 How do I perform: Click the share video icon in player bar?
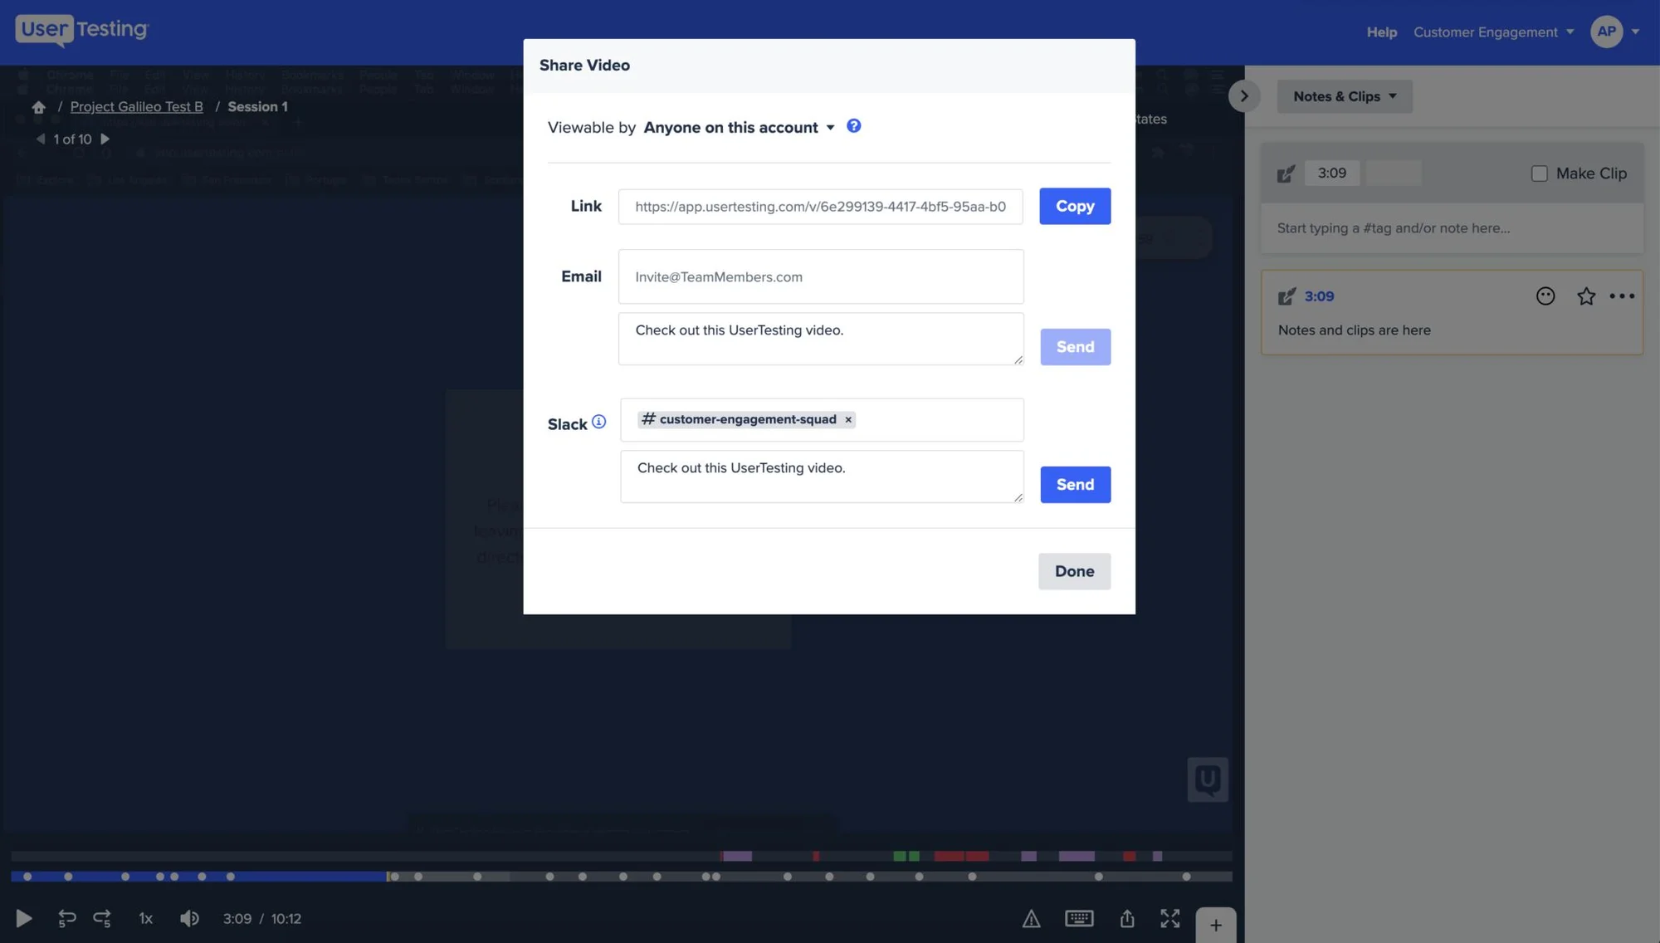[1127, 918]
